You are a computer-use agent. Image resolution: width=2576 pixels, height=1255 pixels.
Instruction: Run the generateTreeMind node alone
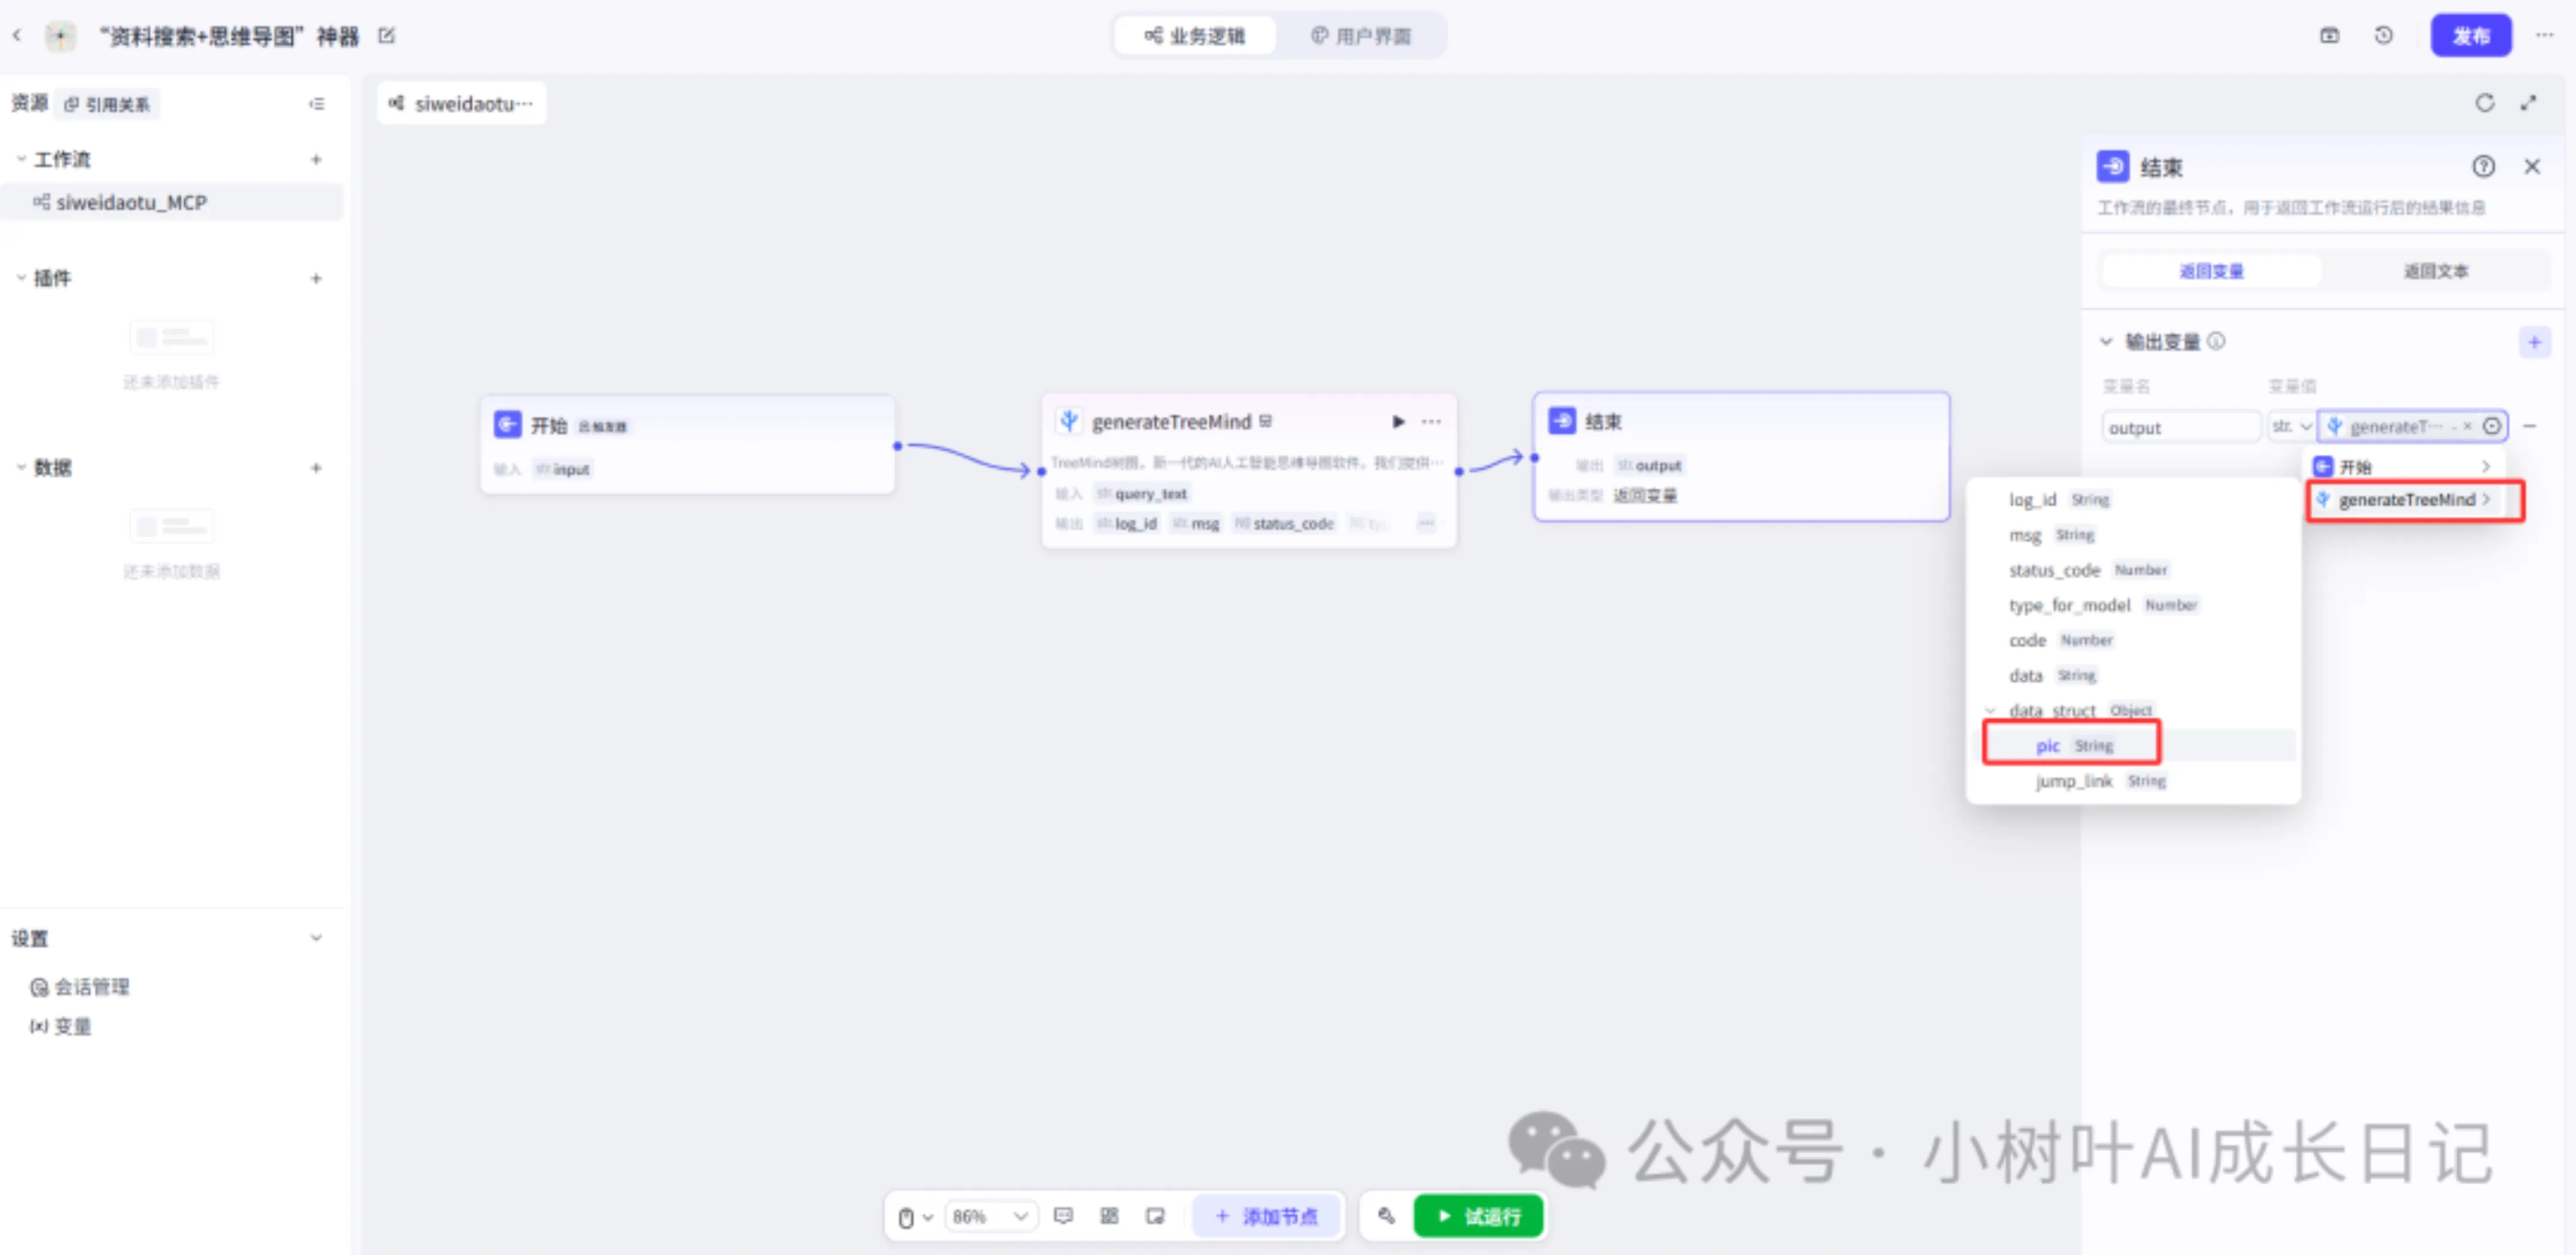1398,422
